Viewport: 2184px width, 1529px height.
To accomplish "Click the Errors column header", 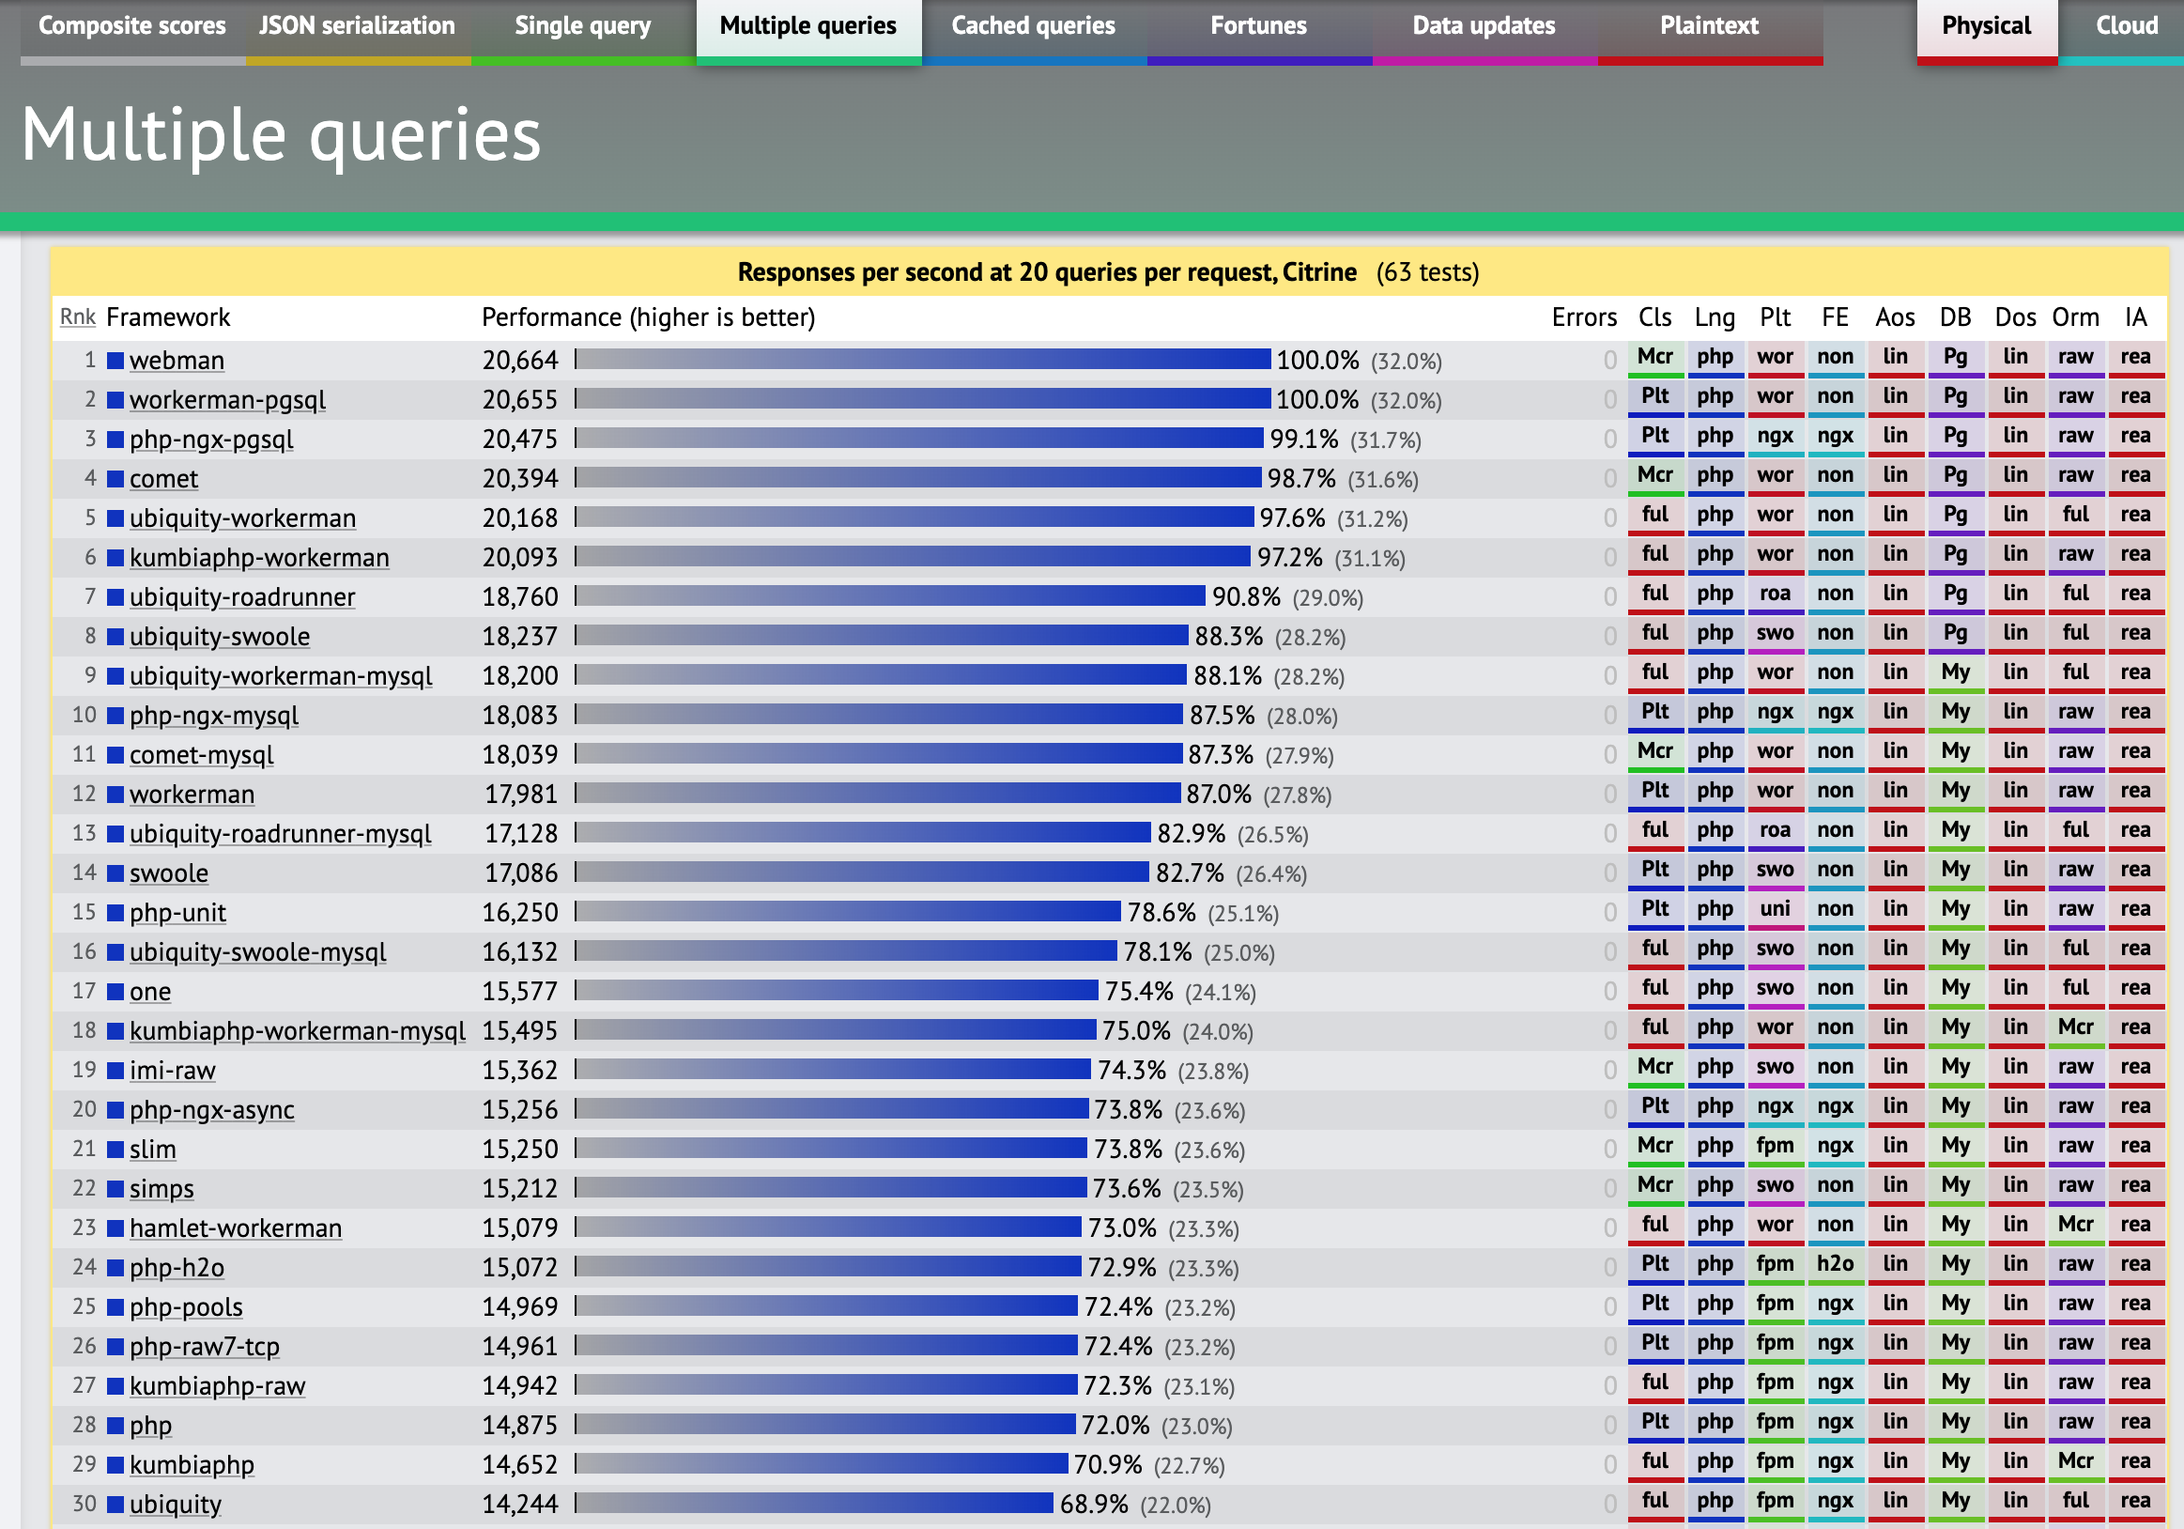I will pos(1584,317).
